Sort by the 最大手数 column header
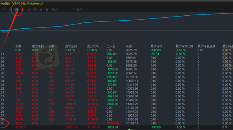 36,46
